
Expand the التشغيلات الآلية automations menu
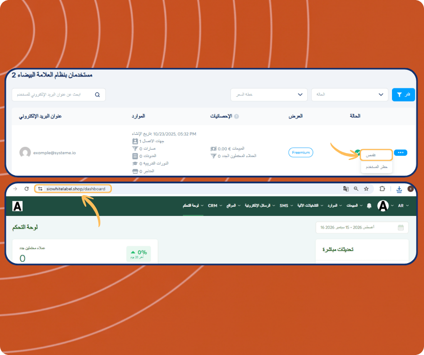coord(310,205)
